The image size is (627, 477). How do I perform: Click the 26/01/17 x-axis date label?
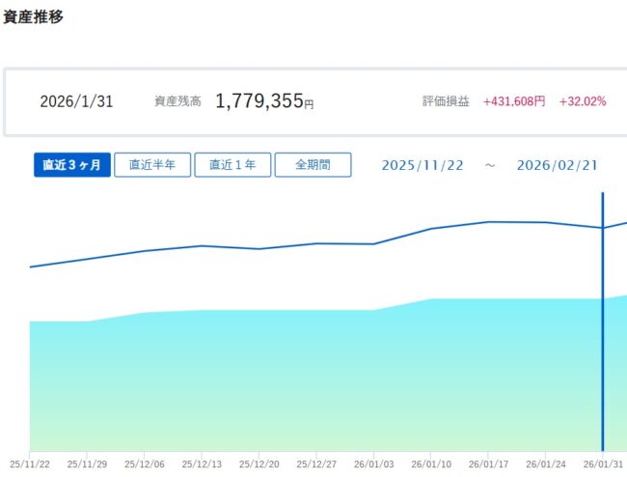488,463
